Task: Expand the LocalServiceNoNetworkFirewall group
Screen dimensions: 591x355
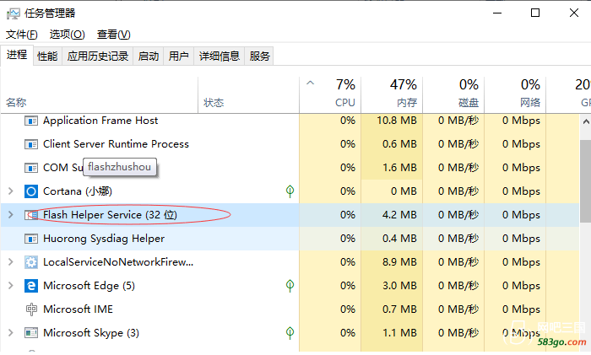Action: [11, 262]
